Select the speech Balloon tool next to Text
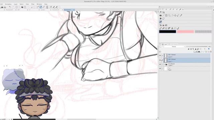 coord(175,28)
